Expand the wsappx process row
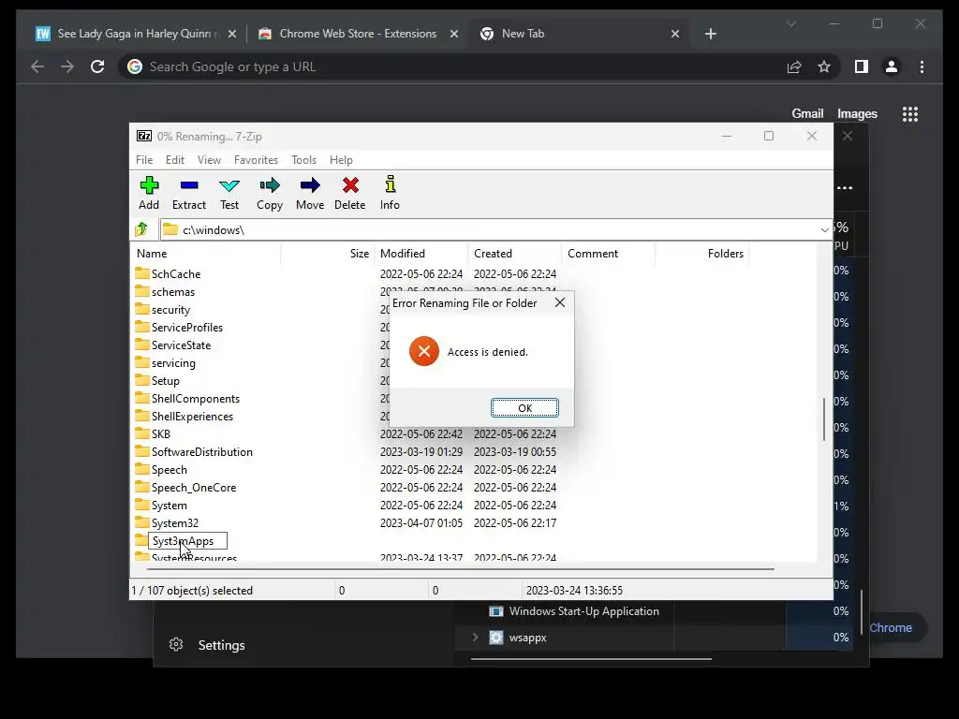 475,637
